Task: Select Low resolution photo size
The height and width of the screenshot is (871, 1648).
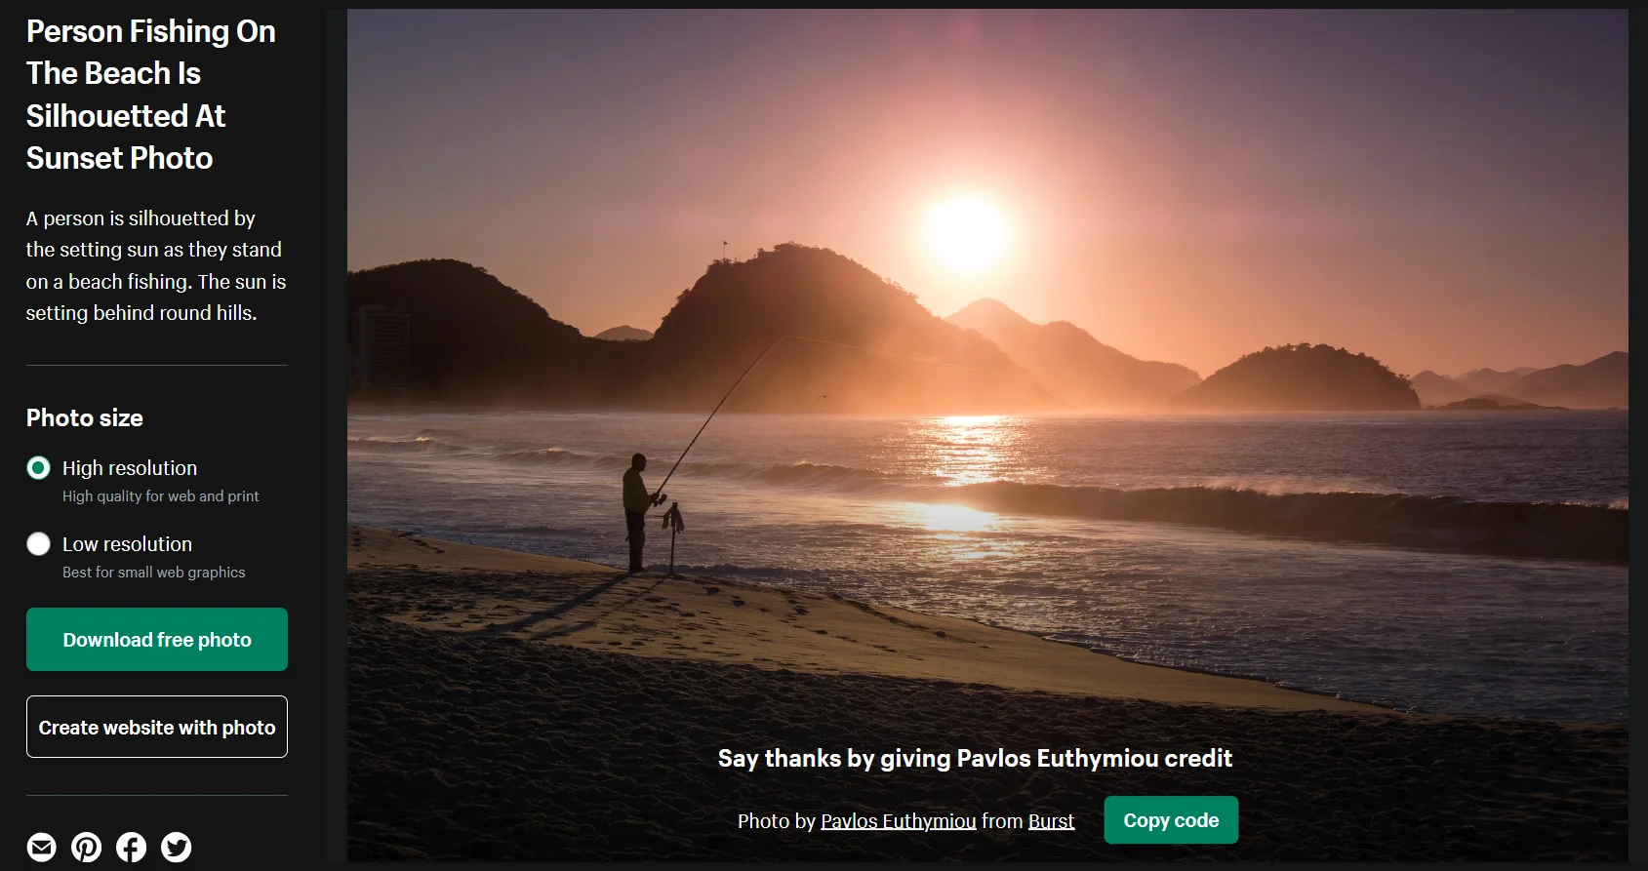Action: tap(38, 544)
